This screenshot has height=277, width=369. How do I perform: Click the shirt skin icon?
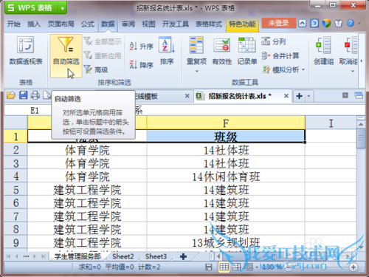[339, 24]
